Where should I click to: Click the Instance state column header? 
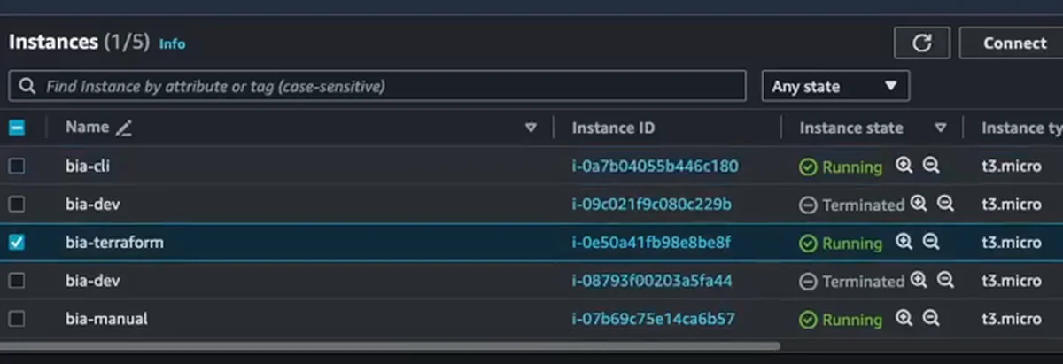coord(851,128)
